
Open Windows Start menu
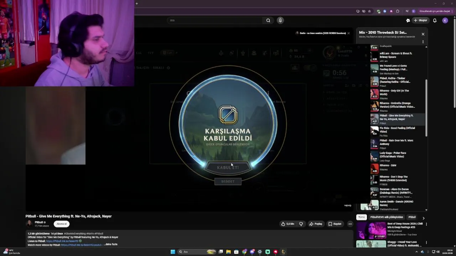173,252
